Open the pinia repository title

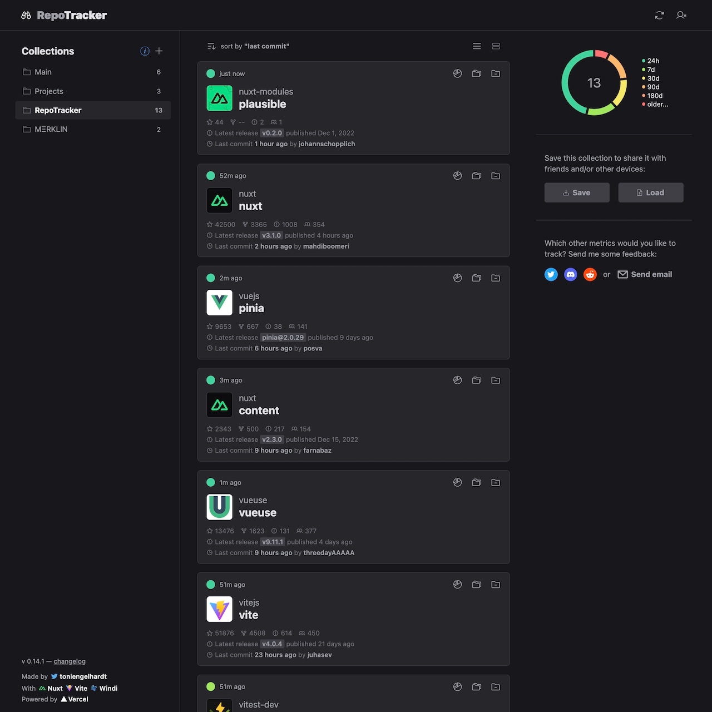(251, 308)
